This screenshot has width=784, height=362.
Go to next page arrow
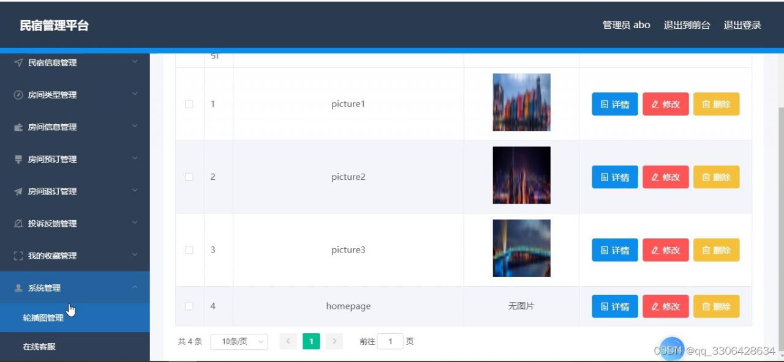coord(334,341)
